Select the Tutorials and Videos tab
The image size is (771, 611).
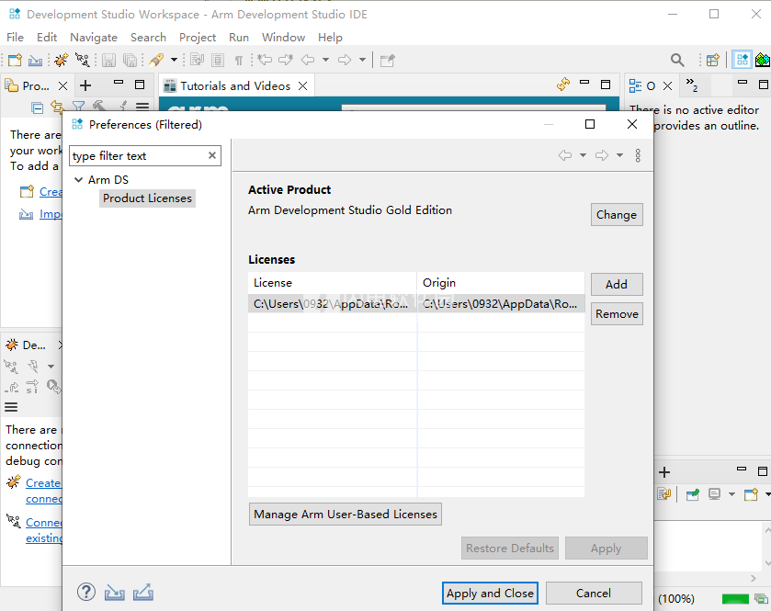(235, 86)
